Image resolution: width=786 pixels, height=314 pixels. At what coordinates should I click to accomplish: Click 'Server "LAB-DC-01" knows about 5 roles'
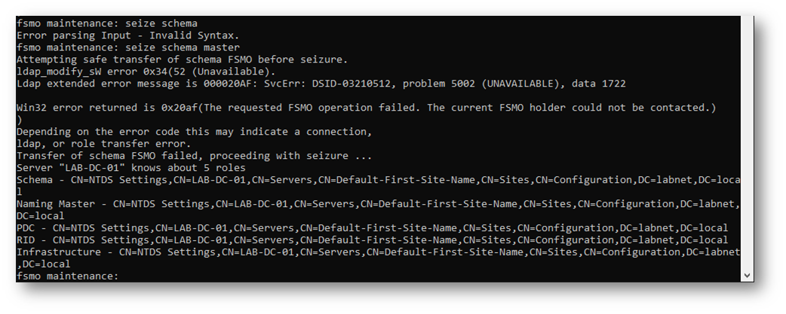130,167
